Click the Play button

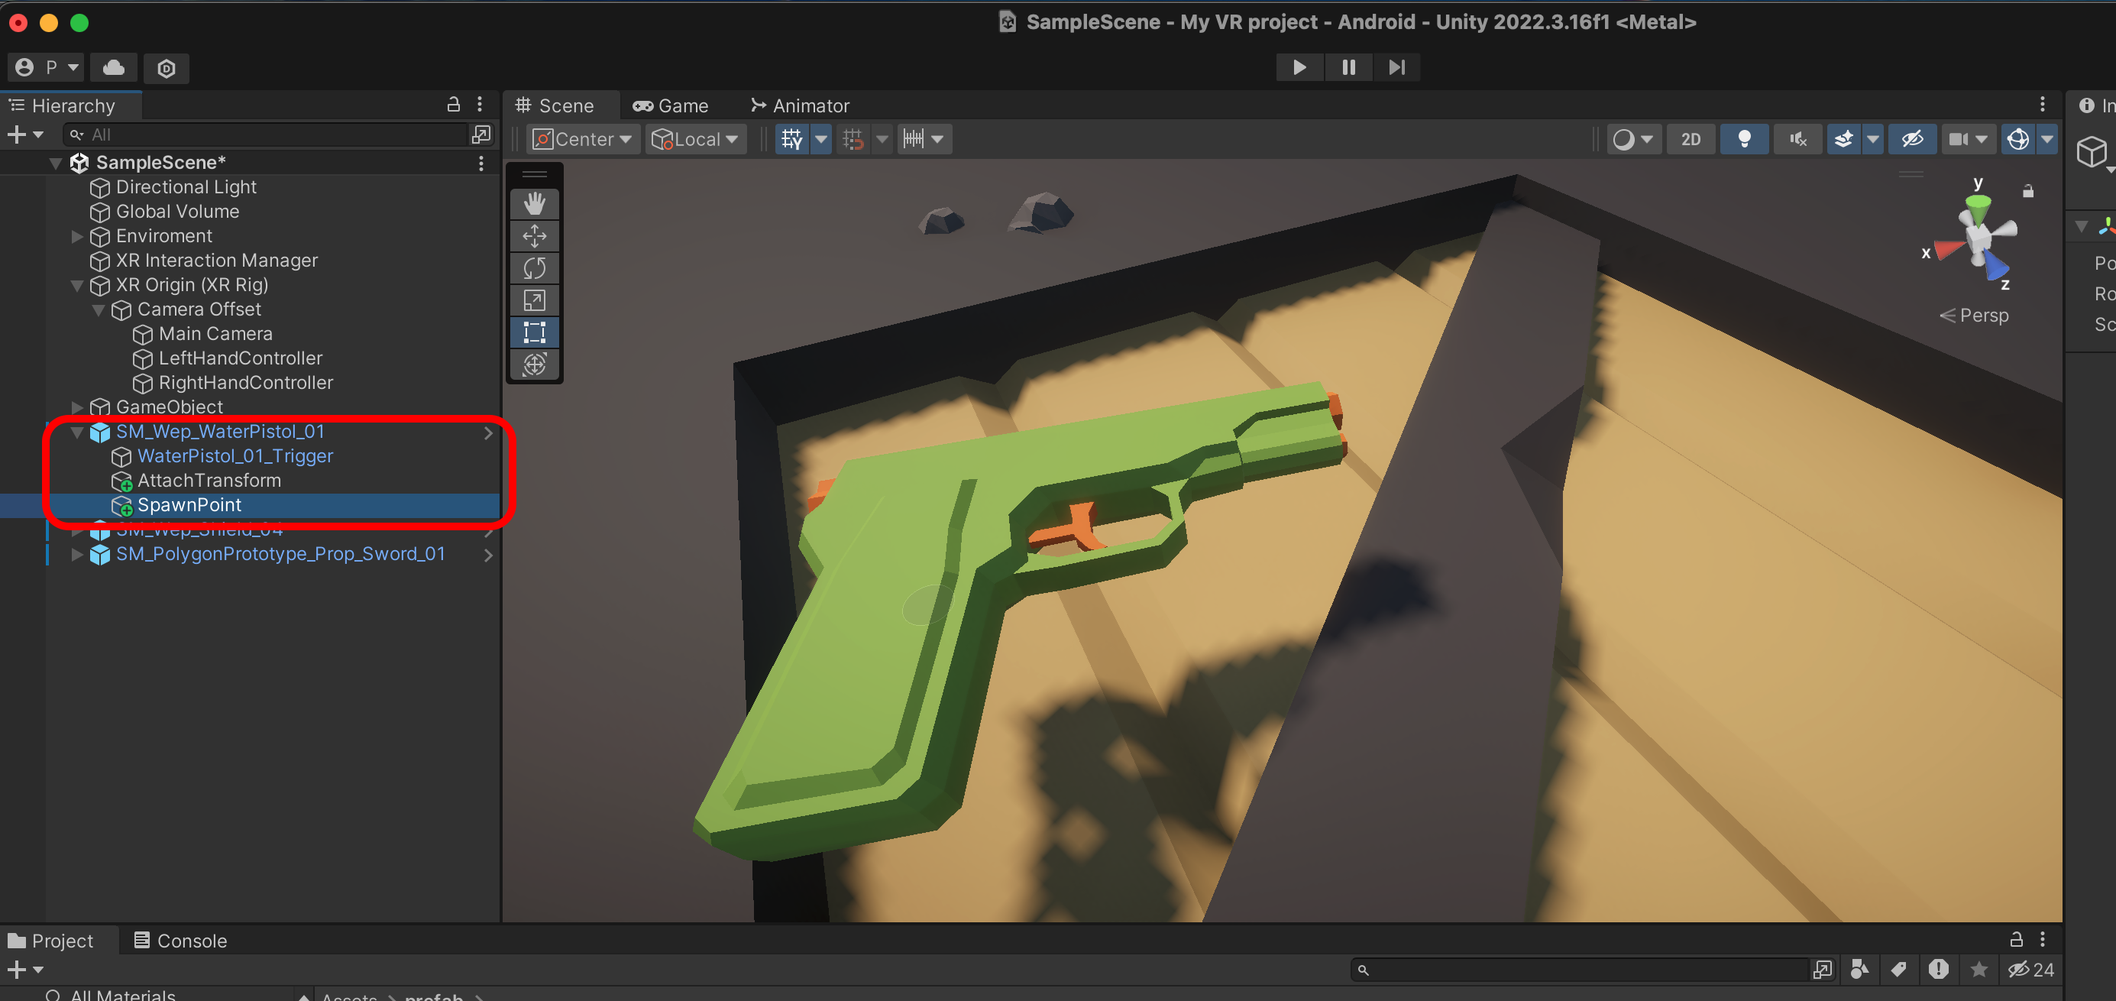(x=1299, y=67)
